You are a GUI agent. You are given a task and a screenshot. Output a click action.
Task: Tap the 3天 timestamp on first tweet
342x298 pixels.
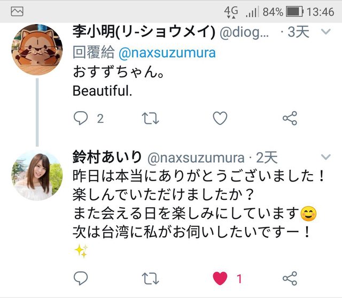tap(298, 33)
